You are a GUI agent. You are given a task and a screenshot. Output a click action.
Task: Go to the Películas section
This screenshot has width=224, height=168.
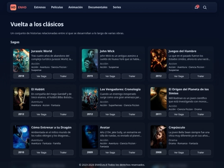tap(57, 7)
